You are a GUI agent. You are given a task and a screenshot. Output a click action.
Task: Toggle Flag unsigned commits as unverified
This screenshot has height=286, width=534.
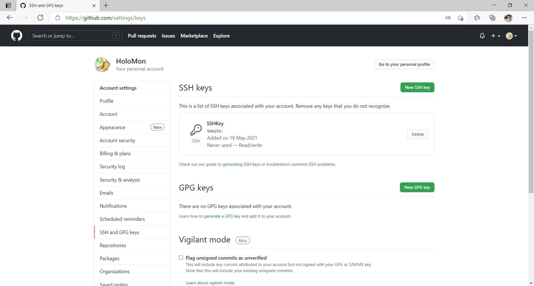point(181,258)
